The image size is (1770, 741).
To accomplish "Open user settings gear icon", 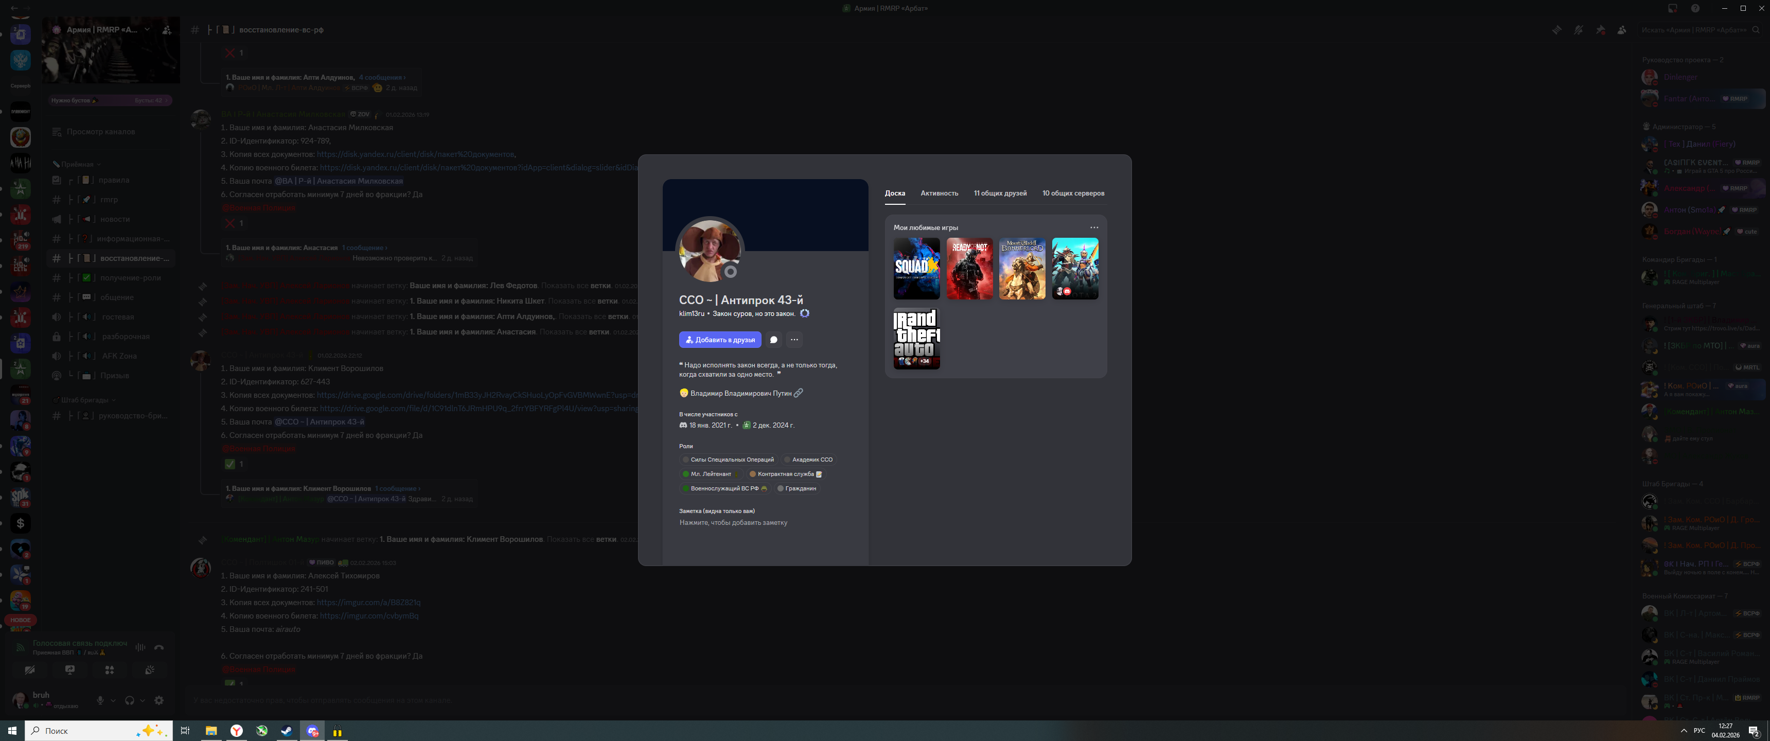I will 158,700.
